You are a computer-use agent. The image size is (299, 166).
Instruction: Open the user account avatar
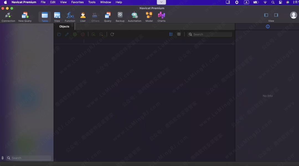pos(293,15)
